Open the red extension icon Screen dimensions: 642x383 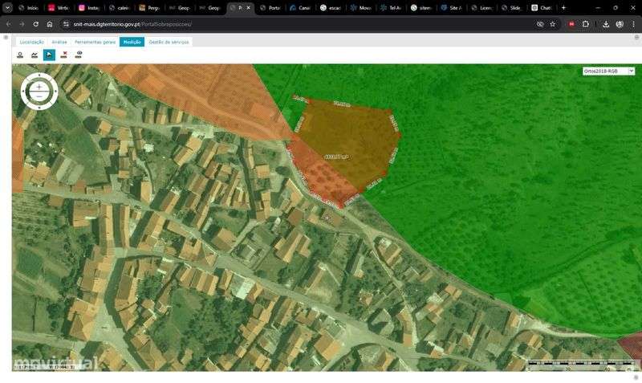[571, 24]
